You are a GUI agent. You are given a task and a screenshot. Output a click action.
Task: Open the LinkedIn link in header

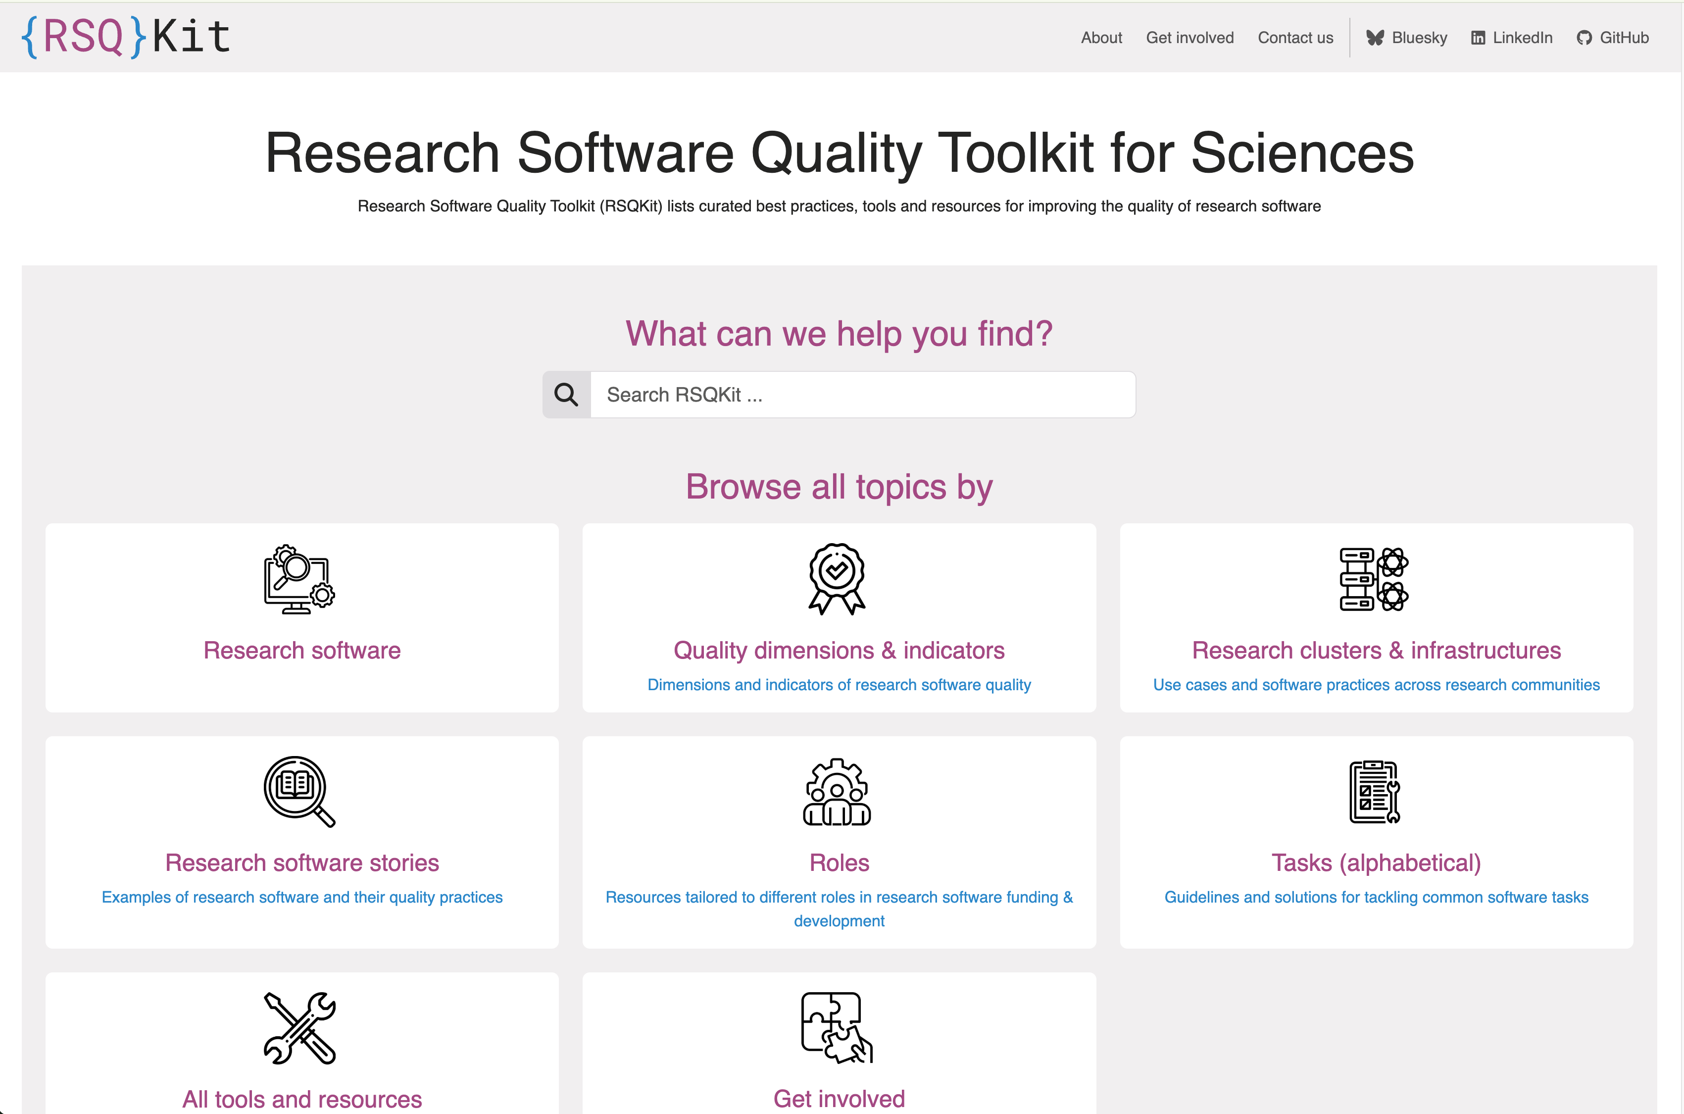pos(1511,38)
